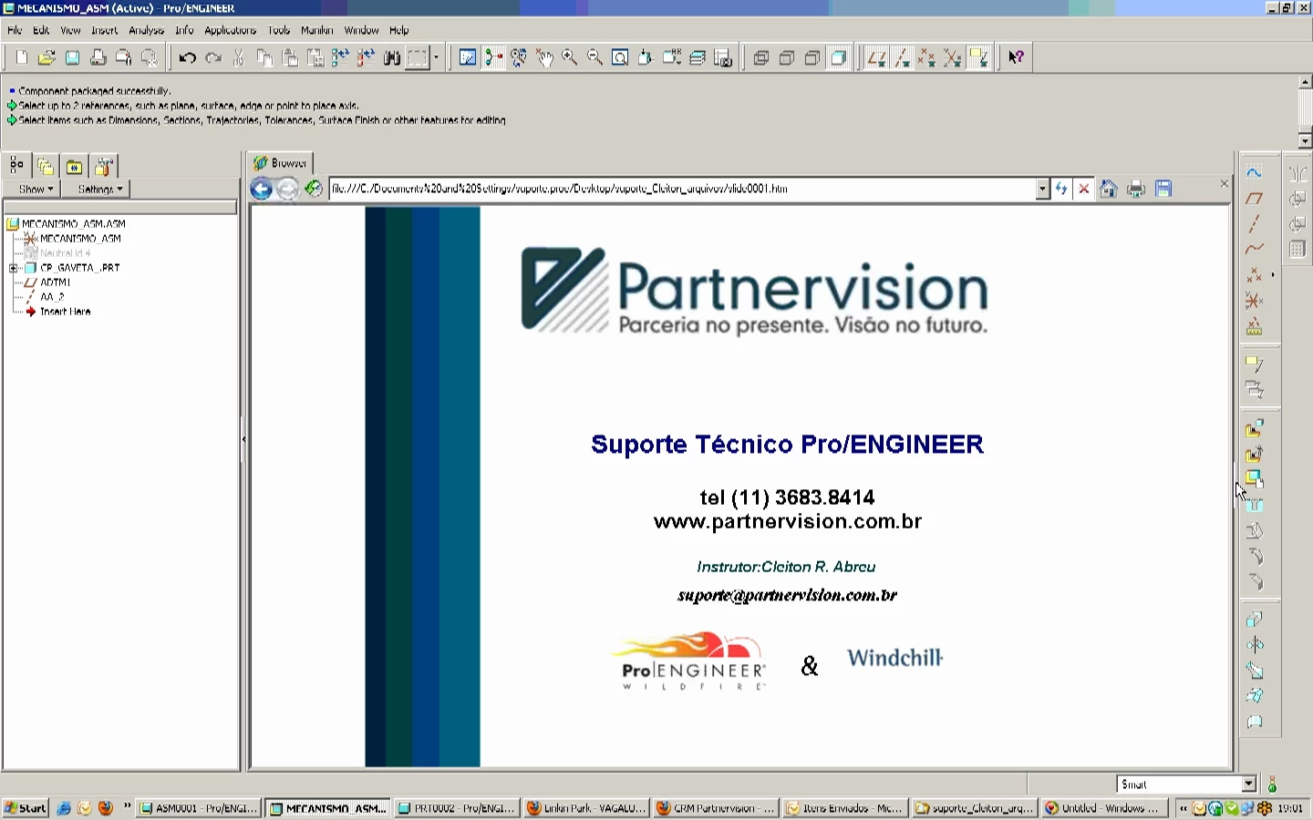Toggle datum points display on or off
Viewport: 1313px width, 820px height.
click(927, 57)
